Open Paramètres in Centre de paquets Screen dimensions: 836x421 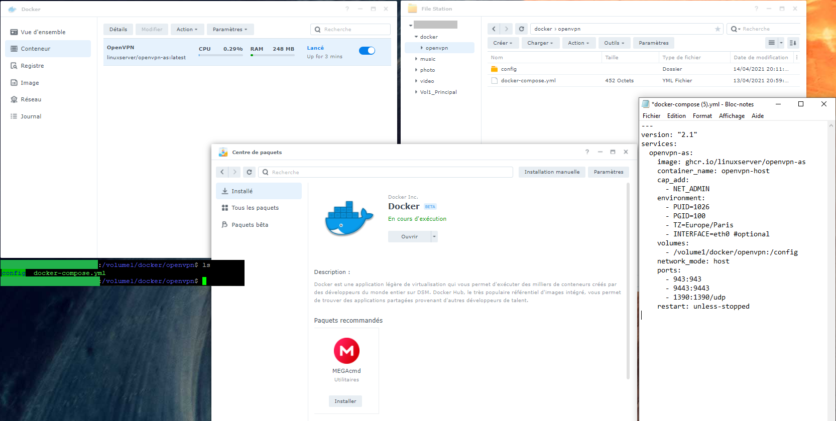pos(609,172)
